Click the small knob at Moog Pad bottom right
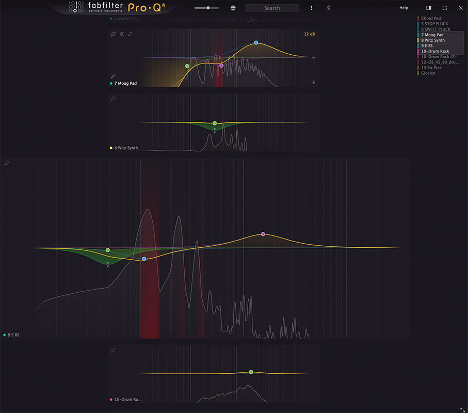This screenshot has width=468, height=413. 314,82
